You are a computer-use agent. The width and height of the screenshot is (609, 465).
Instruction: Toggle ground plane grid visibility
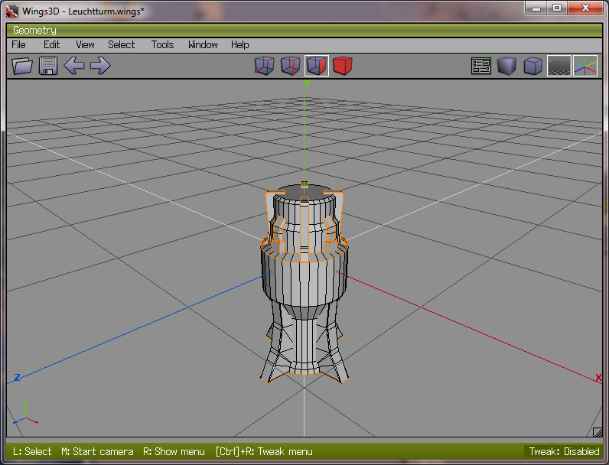click(x=559, y=67)
